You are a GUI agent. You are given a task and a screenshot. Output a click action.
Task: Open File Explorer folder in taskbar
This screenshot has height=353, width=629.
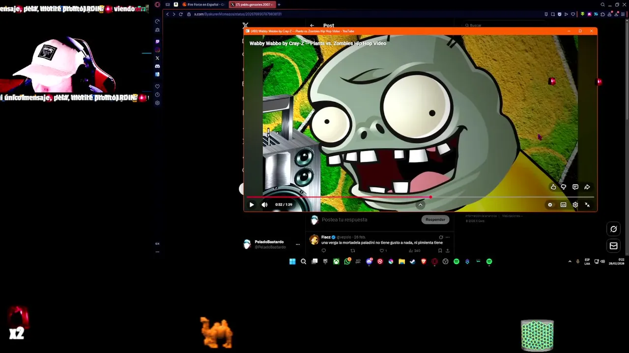401,262
